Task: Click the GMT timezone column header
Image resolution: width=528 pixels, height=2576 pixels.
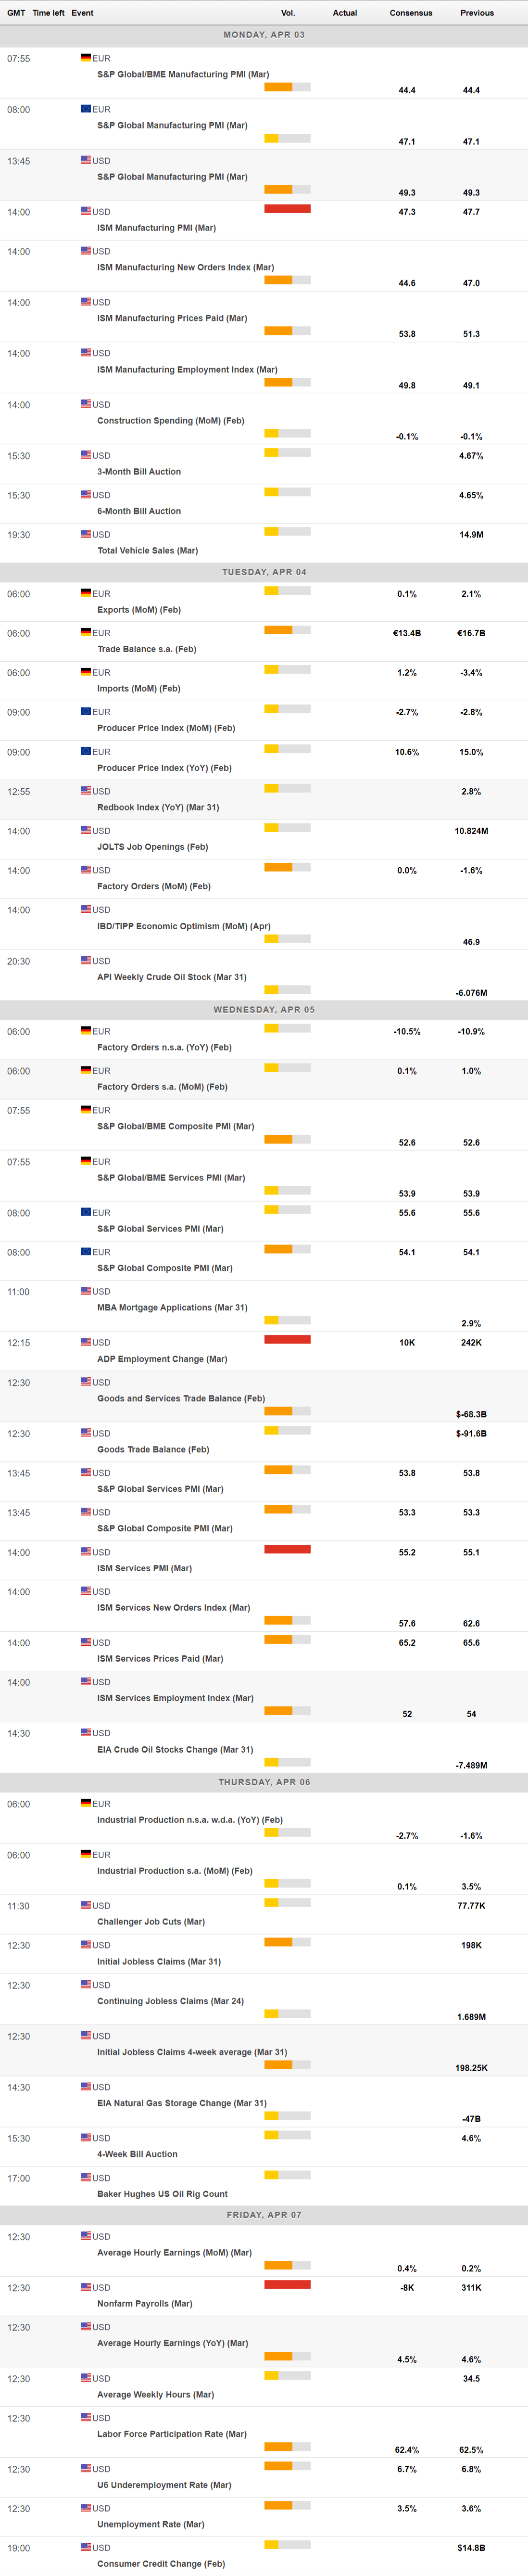Action: pos(16,13)
